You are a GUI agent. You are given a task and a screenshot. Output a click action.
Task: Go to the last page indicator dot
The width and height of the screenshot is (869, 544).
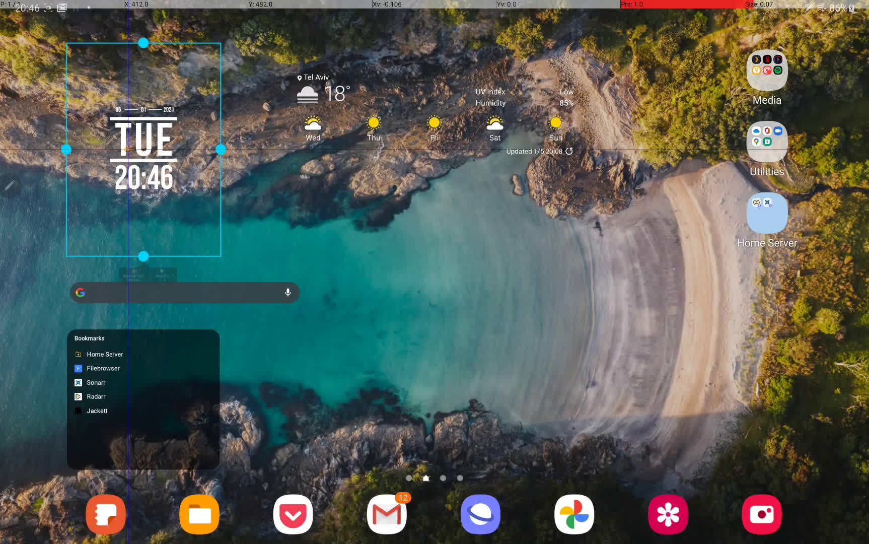[460, 478]
